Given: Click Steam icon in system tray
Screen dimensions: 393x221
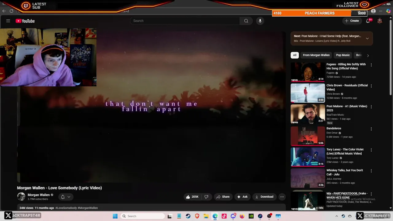Looking at the screenshot, I should 343,216.
